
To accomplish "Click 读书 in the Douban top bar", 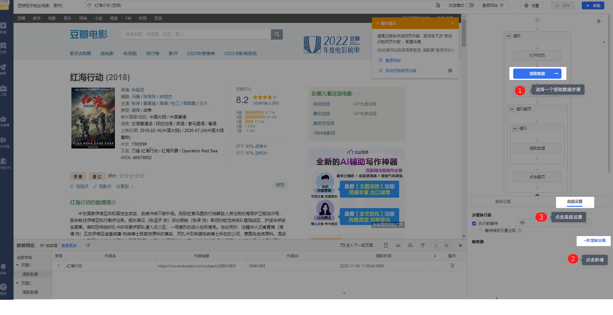I will 37,18.
